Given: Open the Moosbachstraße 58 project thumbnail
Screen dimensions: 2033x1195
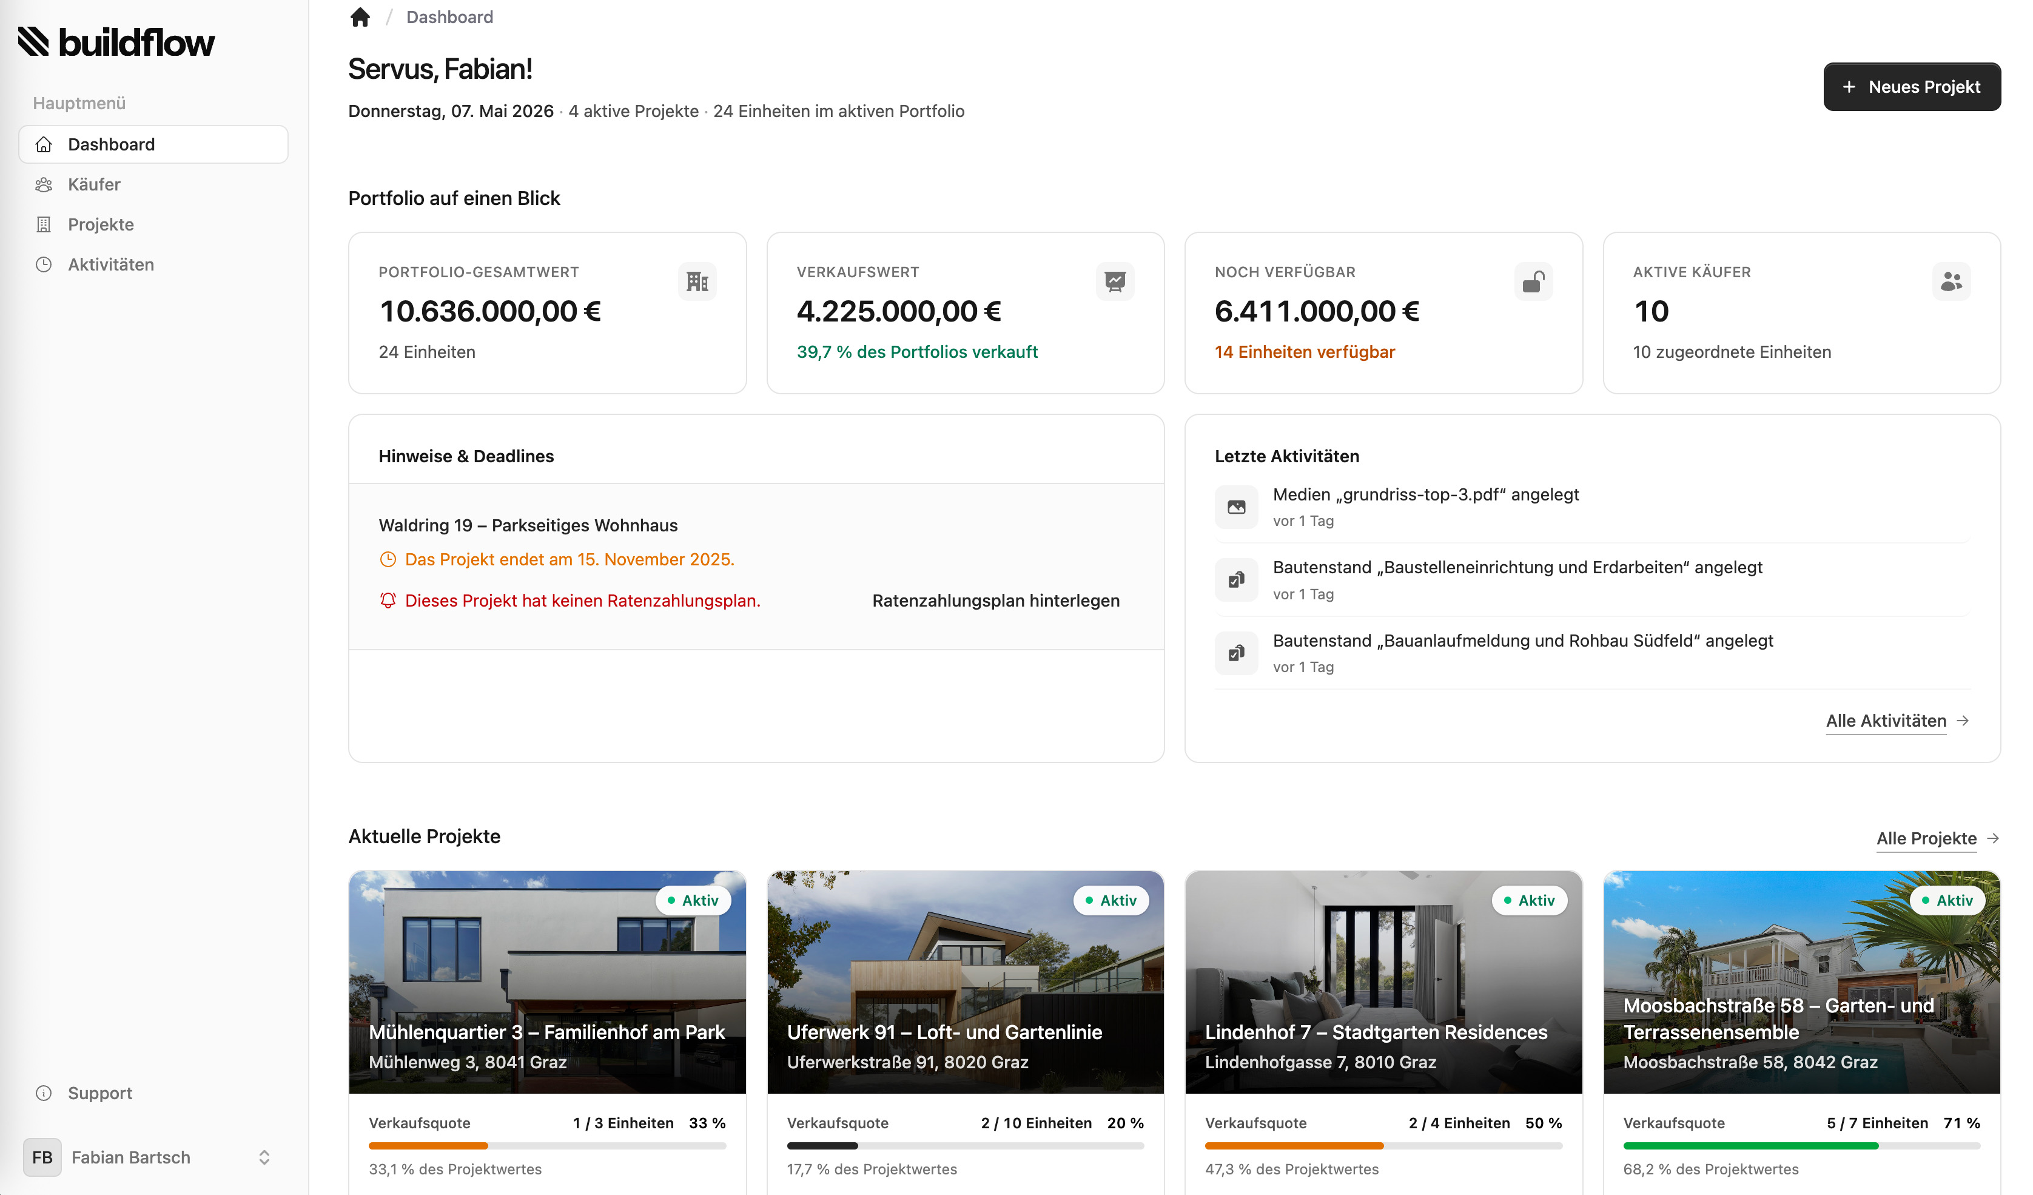Looking at the screenshot, I should 1801,983.
